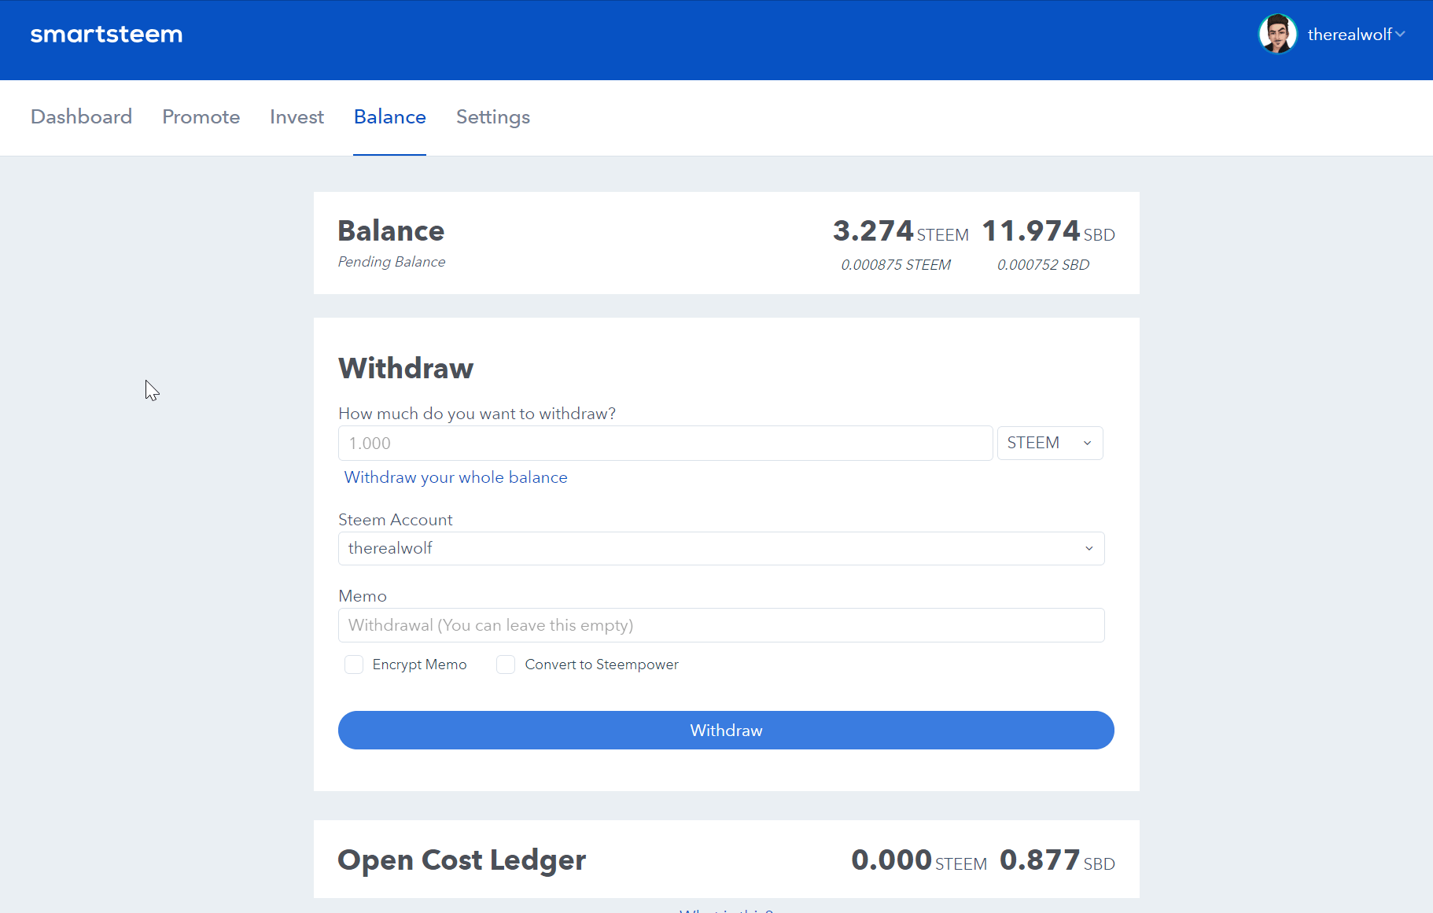
Task: Click the pending 0.000752 SBD value
Action: coord(1043,265)
